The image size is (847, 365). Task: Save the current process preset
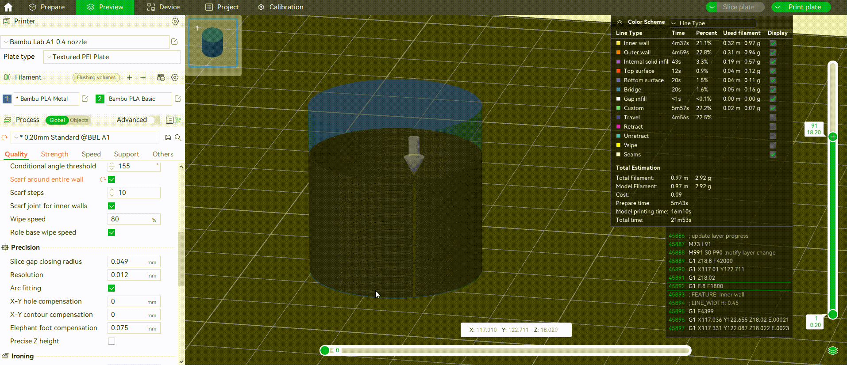click(x=168, y=137)
